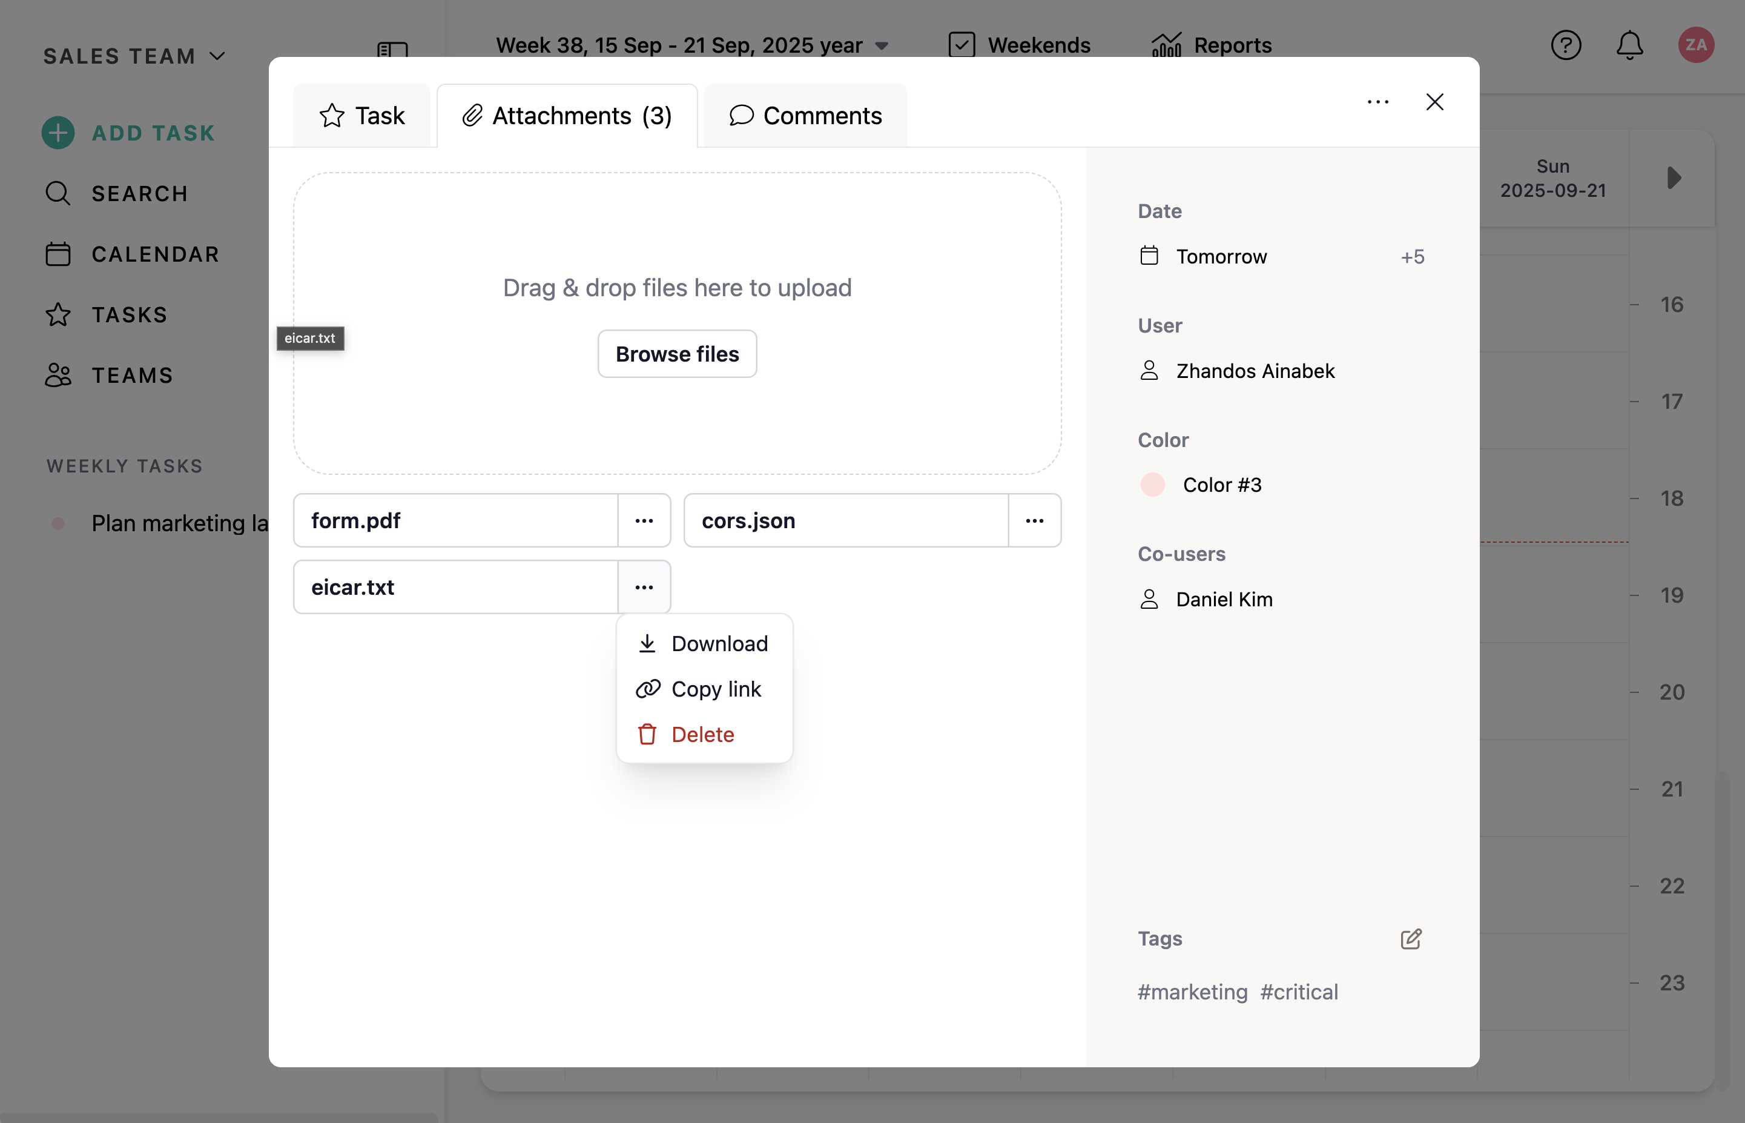The image size is (1745, 1123).
Task: Open the cors.json options menu
Action: 1034,521
